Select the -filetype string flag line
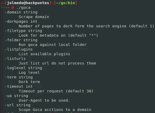 23,31
